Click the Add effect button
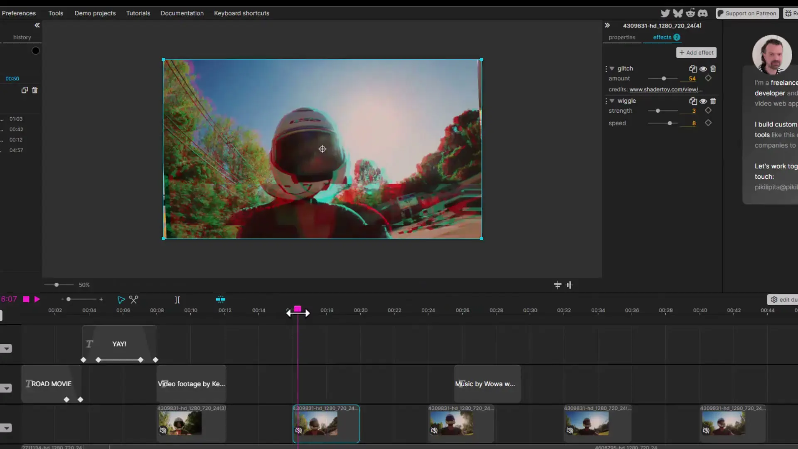This screenshot has height=449, width=798. 696,52
